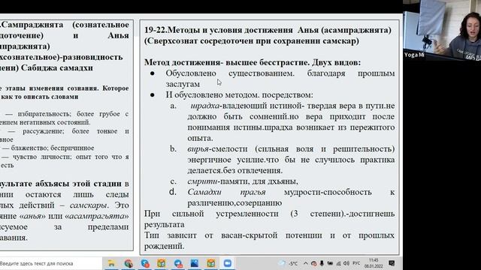481x270 pixels.
Task: Open the Skype taskbar icon
Action: click(145, 263)
